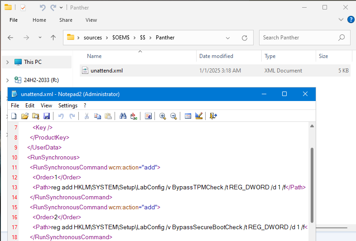Click the Copy icon in Notepad2 toolbar
This screenshot has height=241, width=356.
[97, 116]
